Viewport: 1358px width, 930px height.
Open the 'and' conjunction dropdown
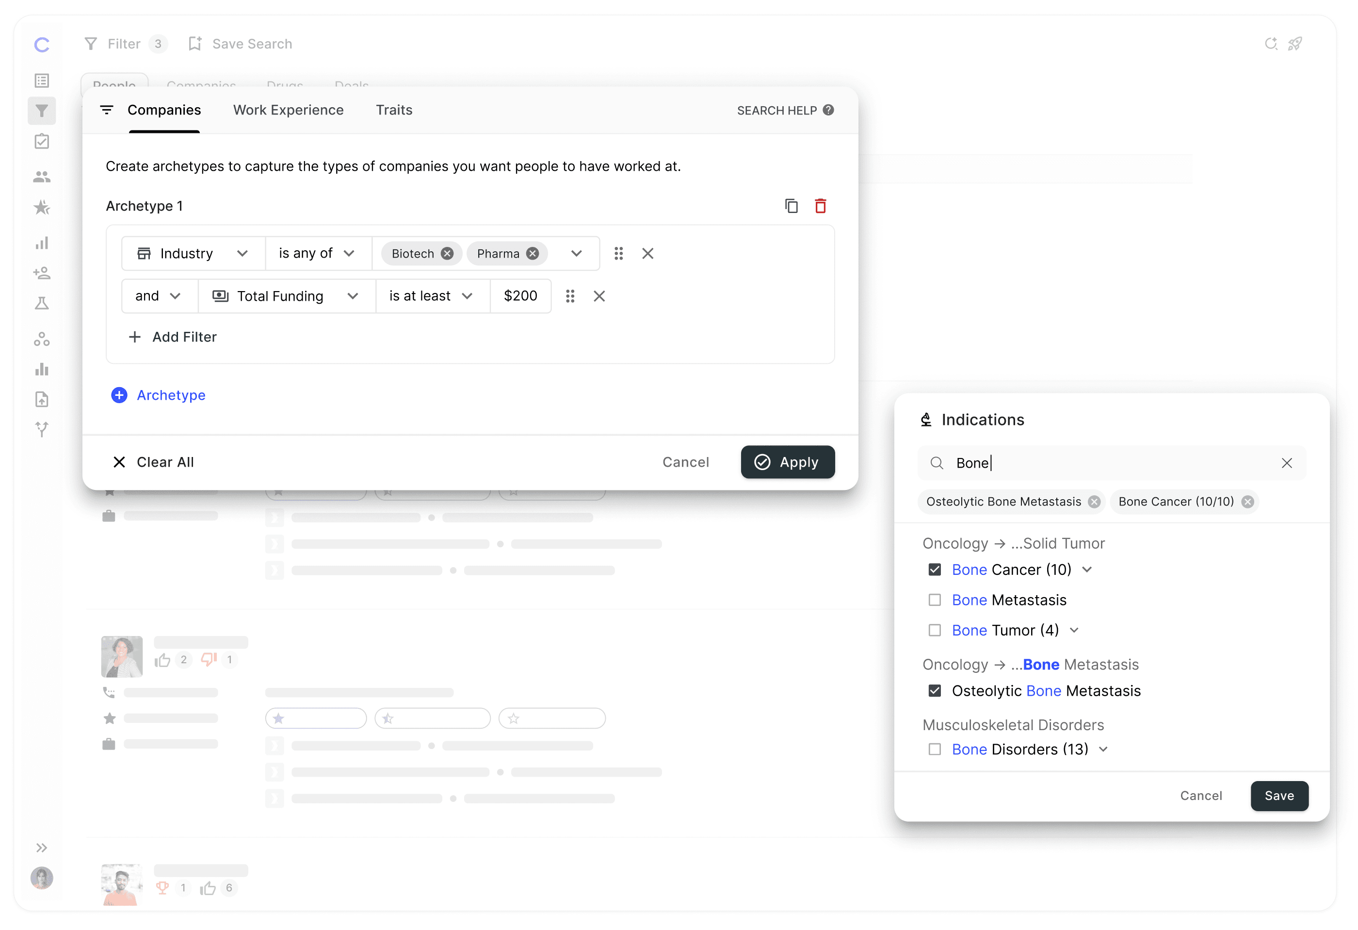point(159,296)
